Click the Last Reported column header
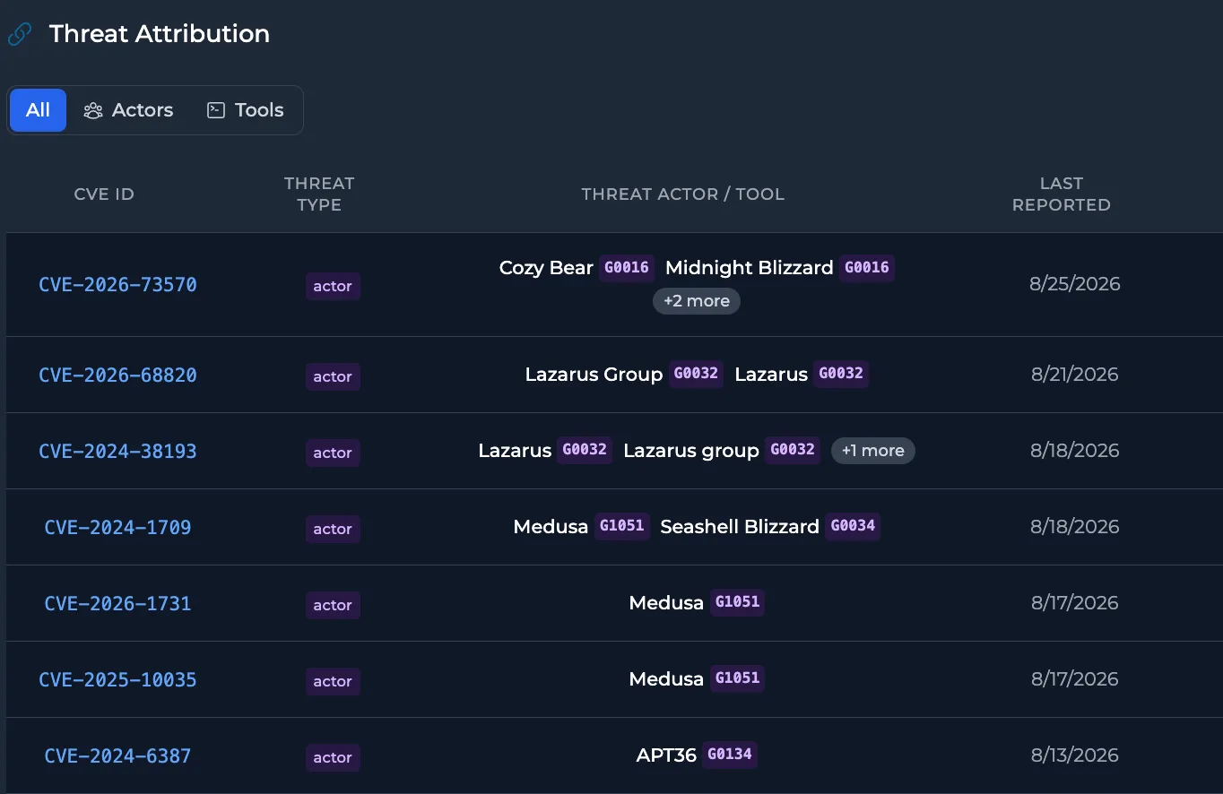Screen dimensions: 1223x794 click(1062, 194)
